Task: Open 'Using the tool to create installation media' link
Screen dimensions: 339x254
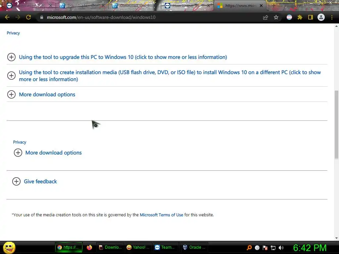Action: 170,76
